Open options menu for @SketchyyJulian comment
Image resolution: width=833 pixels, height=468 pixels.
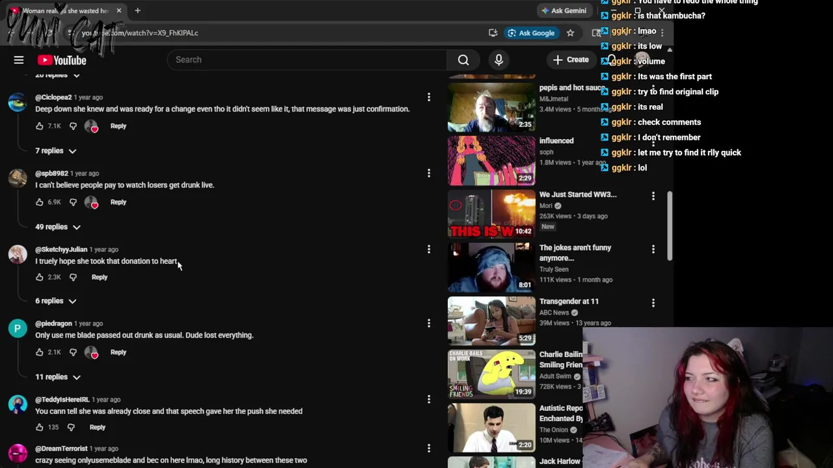pyautogui.click(x=428, y=249)
